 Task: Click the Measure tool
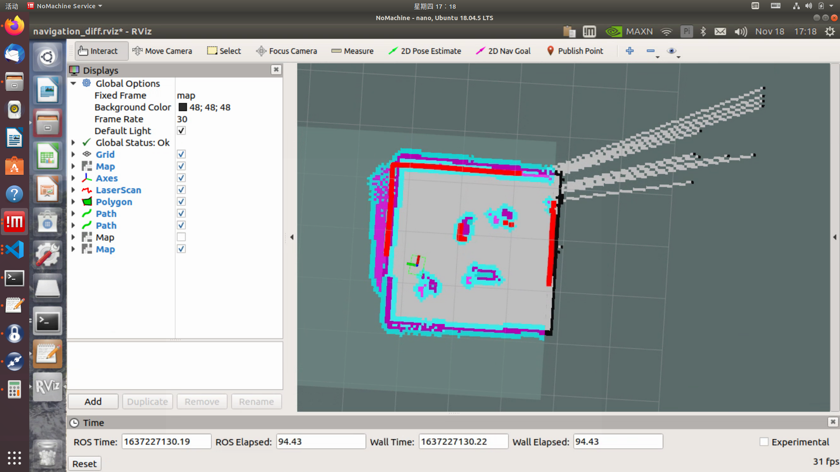[x=352, y=51]
